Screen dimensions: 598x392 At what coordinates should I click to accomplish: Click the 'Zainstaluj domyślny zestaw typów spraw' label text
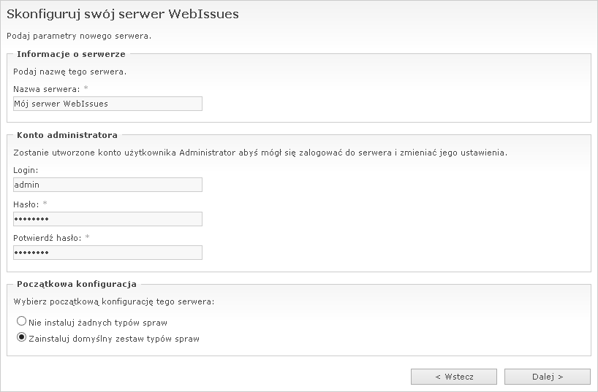coord(113,339)
